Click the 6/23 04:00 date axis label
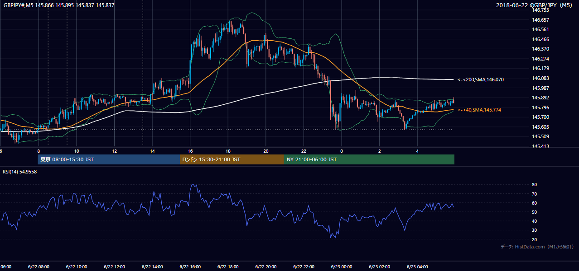The image size is (579, 271). 418,266
